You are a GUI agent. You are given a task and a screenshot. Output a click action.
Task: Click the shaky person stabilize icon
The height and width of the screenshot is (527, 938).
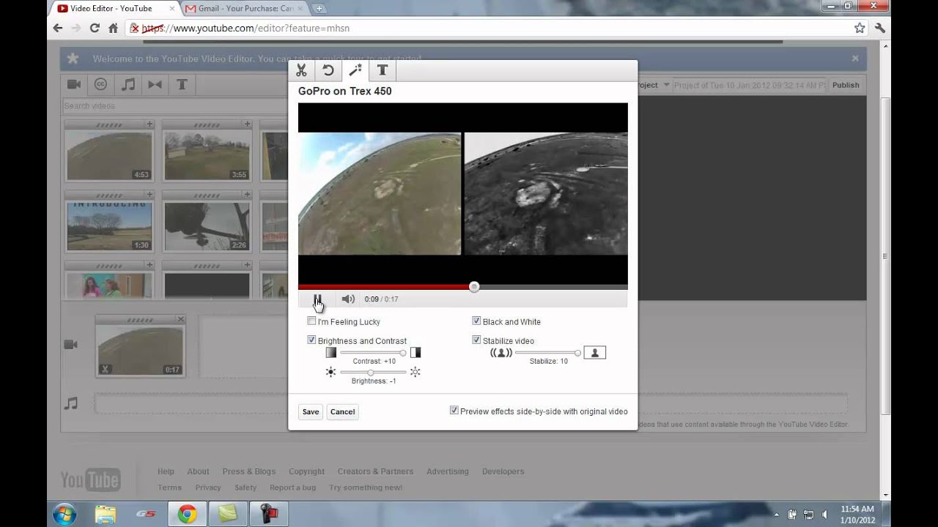[x=501, y=353]
